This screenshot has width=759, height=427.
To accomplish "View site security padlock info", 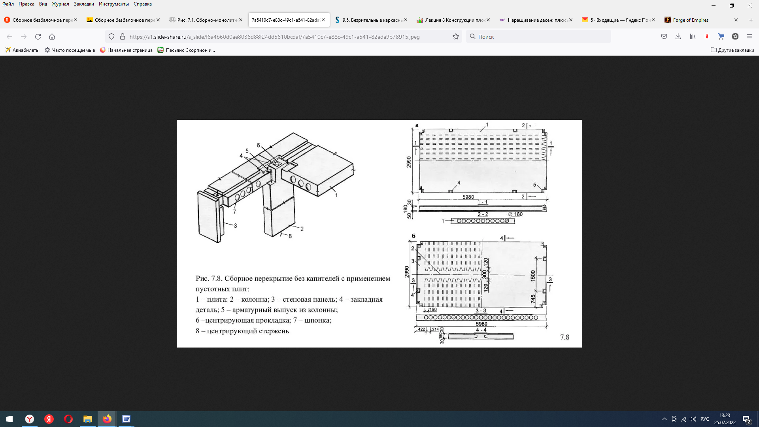I will tap(123, 37).
